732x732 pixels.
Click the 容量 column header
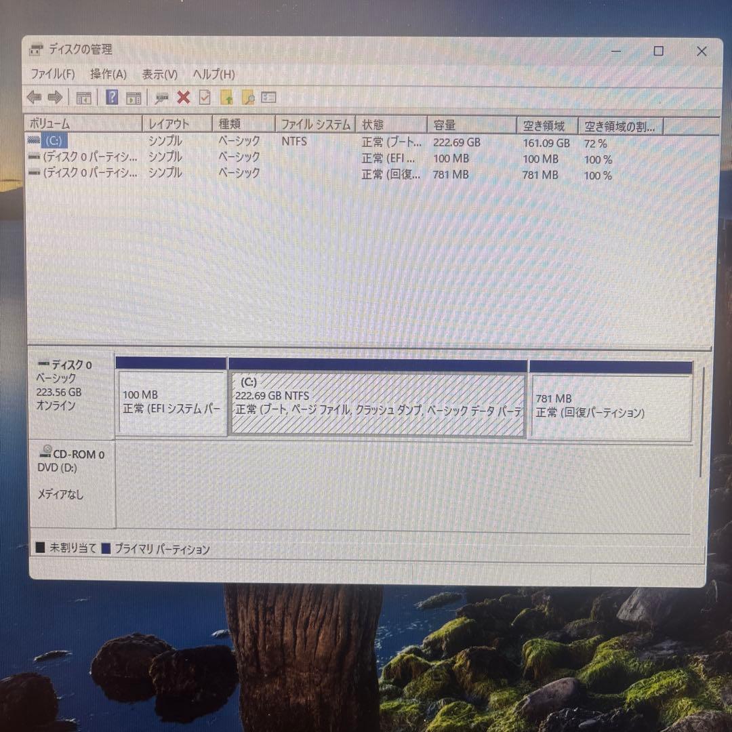click(445, 125)
